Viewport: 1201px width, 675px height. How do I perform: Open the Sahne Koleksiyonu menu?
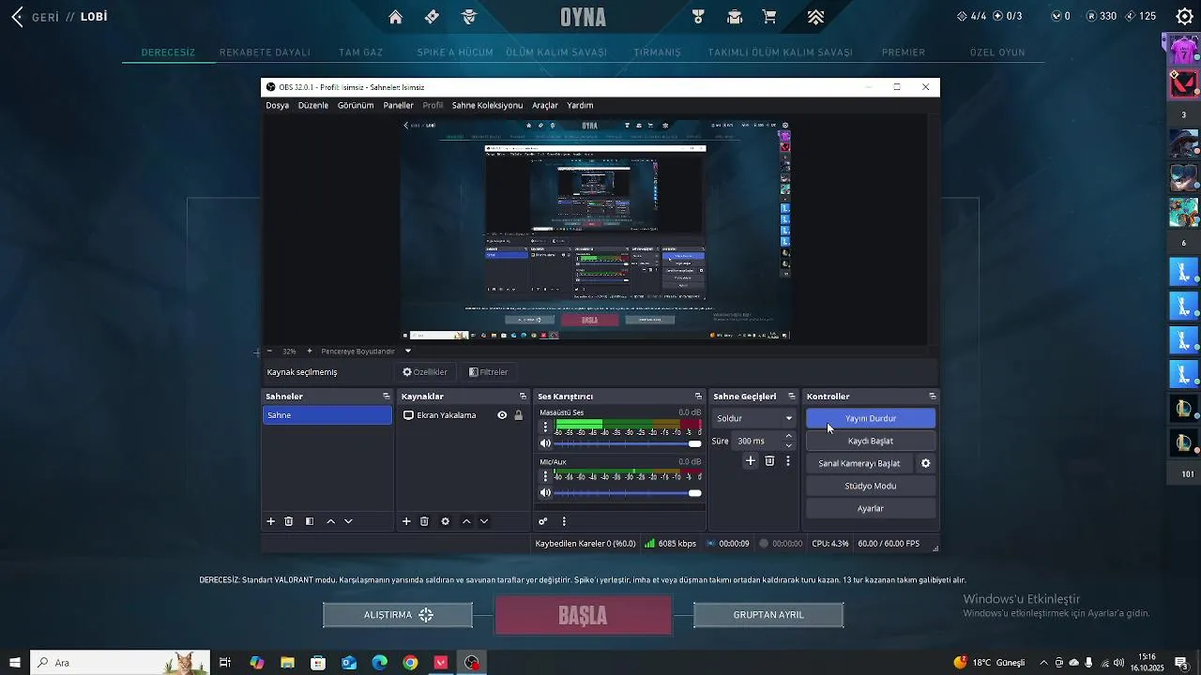click(487, 105)
